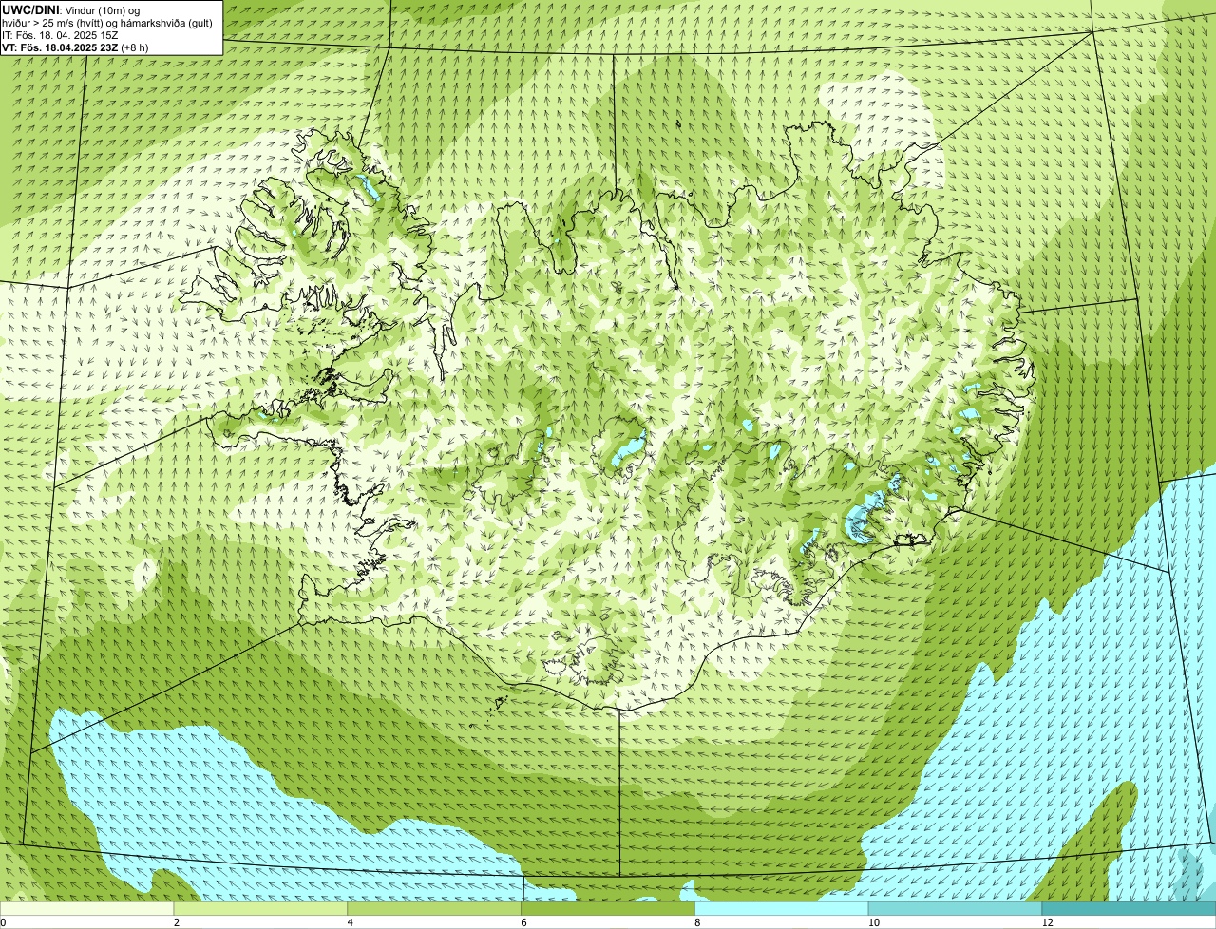
Task: Click the scale label "6"
Action: (x=524, y=922)
